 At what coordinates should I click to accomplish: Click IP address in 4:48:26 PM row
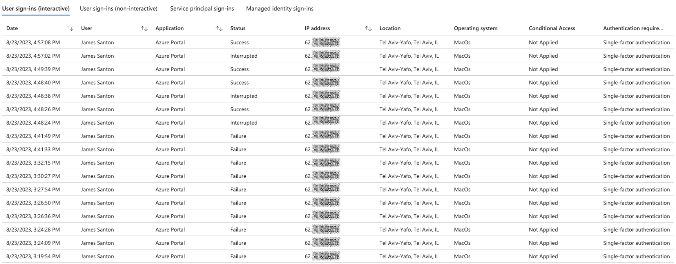322,109
